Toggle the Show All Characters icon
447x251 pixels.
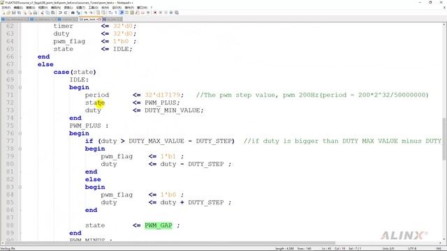pyautogui.click(x=116, y=13)
